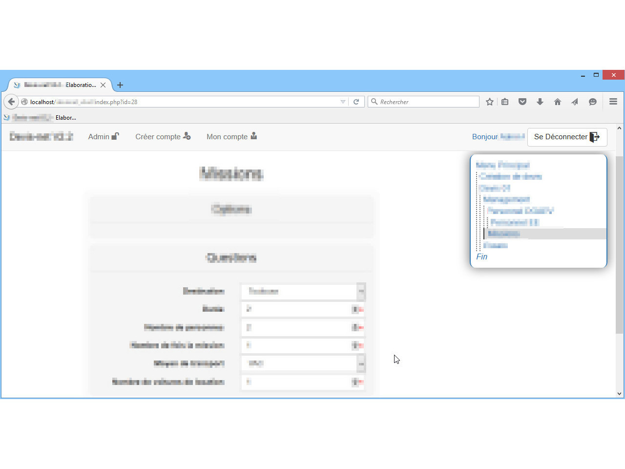Image resolution: width=625 pixels, height=469 pixels.
Task: Bookmark this page with the star icon
Action: point(490,102)
